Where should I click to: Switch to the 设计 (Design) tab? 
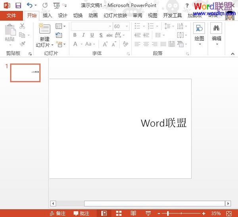[x=62, y=15]
